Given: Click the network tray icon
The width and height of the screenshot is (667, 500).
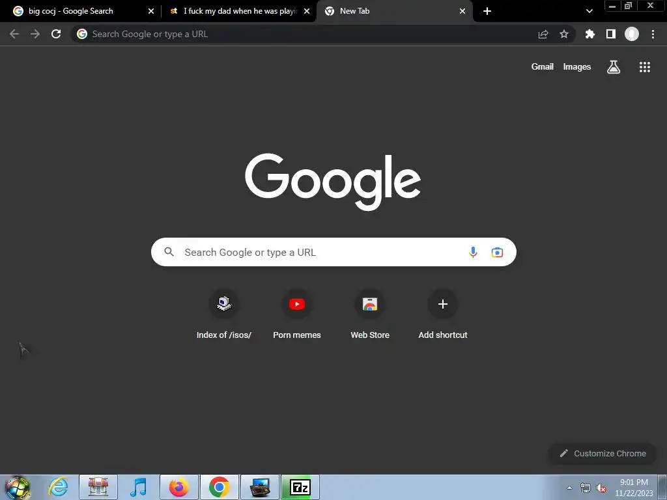Looking at the screenshot, I should tap(586, 488).
